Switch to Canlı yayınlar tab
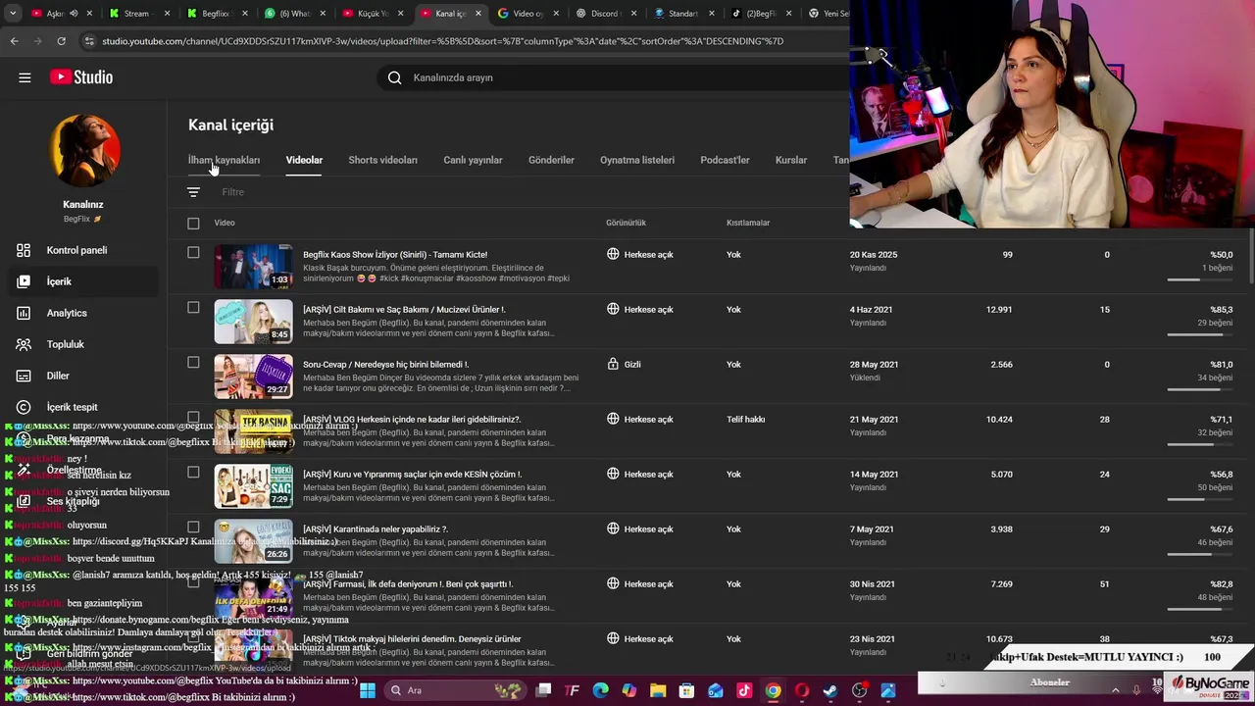This screenshot has width=1255, height=706. [473, 160]
